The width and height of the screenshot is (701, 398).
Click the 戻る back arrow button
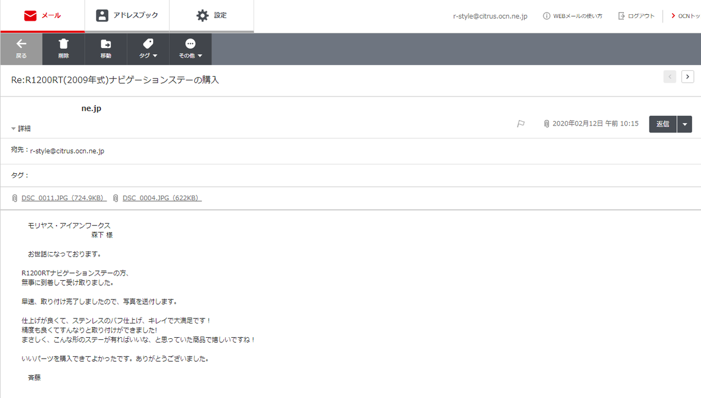21,49
